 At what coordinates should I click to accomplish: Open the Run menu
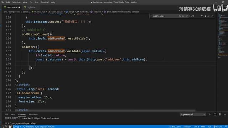click(36, 2)
